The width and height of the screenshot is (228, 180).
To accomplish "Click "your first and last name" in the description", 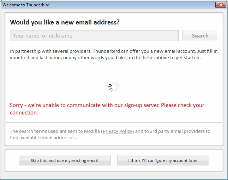I will pyautogui.click(x=37, y=57).
